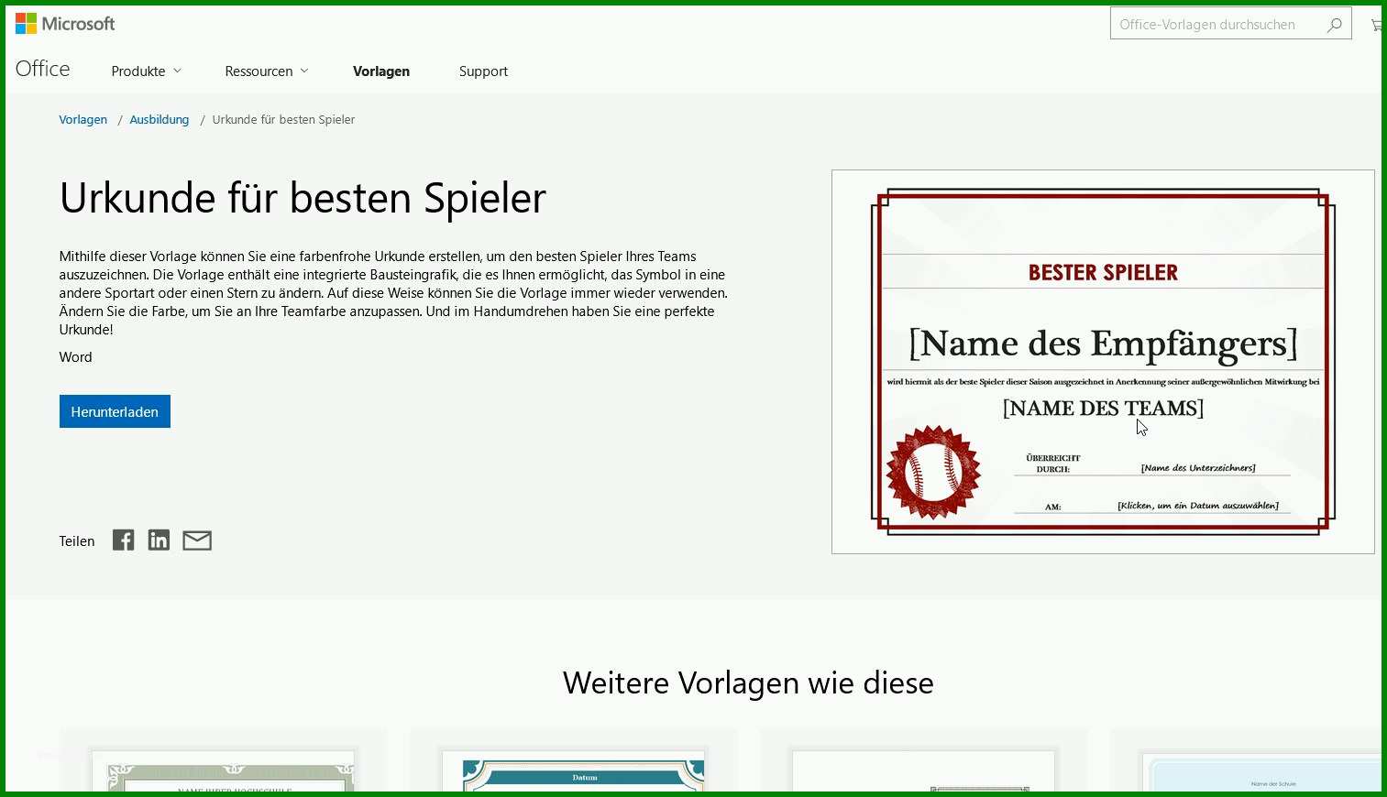The height and width of the screenshot is (797, 1387).
Task: Expand the Ressourcen dropdown
Action: (267, 71)
